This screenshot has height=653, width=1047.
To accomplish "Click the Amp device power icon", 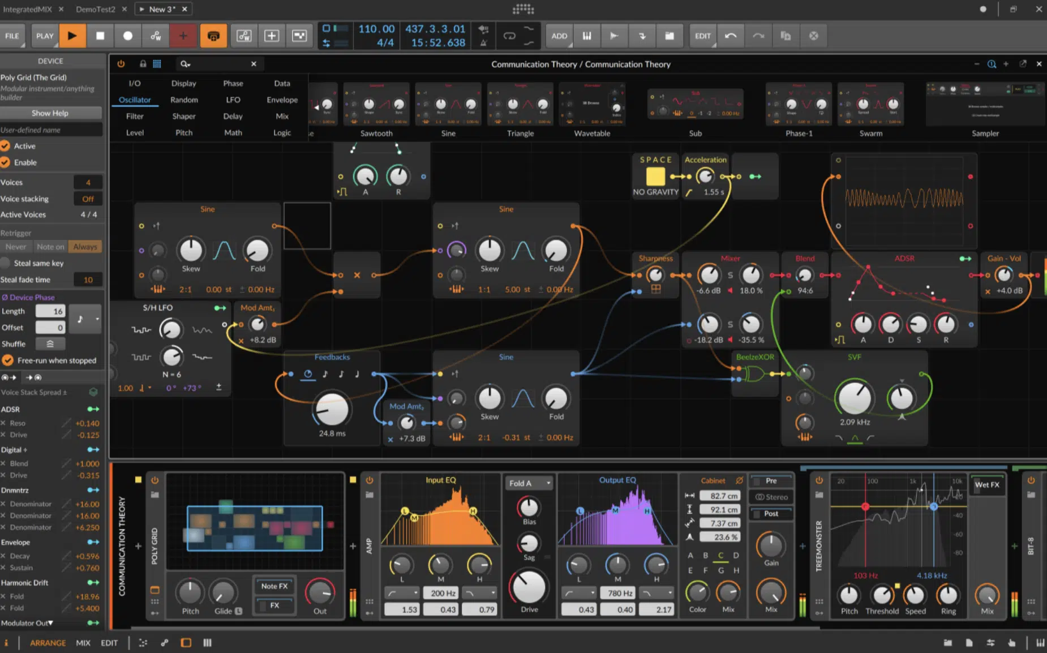I will tap(370, 480).
